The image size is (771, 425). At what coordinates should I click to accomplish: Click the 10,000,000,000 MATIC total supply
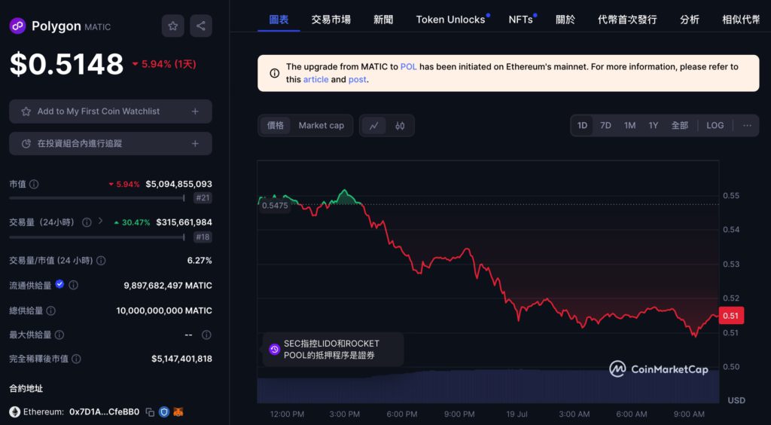coord(164,311)
